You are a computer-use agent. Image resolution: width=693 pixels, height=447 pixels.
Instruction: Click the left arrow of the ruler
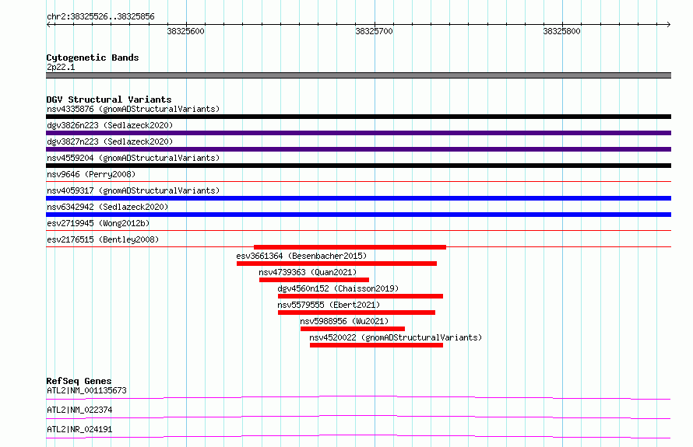pos(49,24)
